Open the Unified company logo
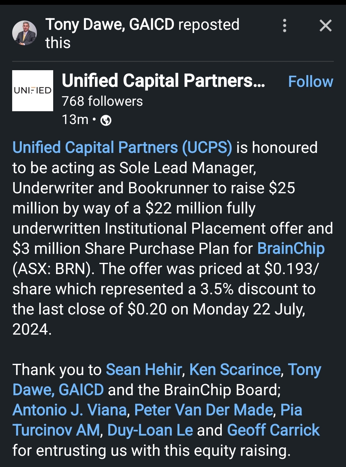The image size is (346, 467). pos(33,91)
